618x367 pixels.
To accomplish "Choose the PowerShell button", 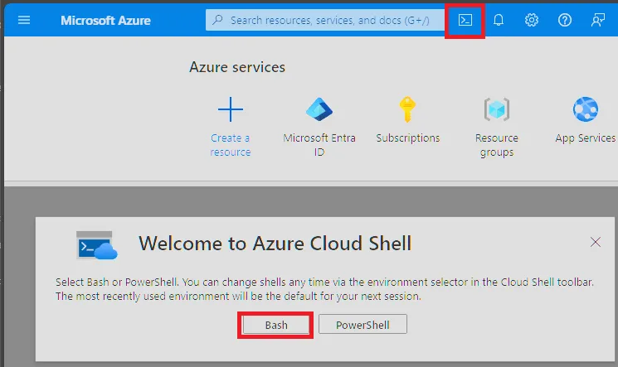I will [x=363, y=325].
